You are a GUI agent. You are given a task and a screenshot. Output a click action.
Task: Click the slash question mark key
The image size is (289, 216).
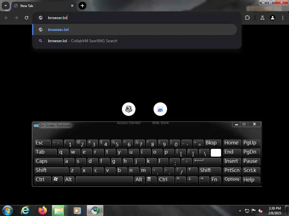(181, 171)
